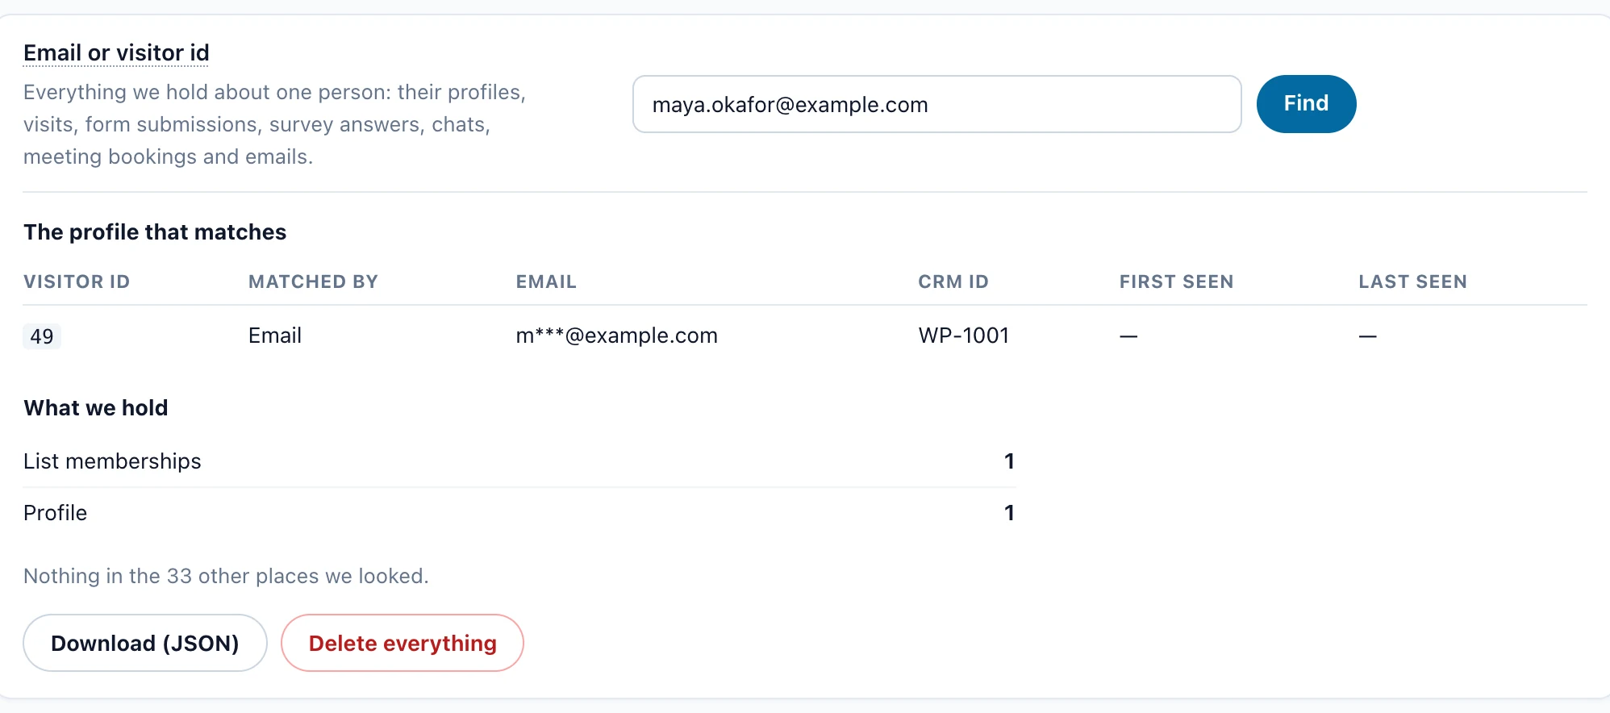Click the VISITOR ID column header
Image resolution: width=1610 pixels, height=713 pixels.
point(77,281)
